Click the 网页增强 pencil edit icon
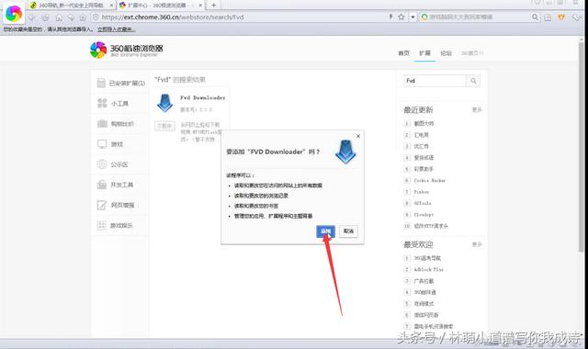Image resolution: width=588 pixels, height=349 pixels. (102, 205)
